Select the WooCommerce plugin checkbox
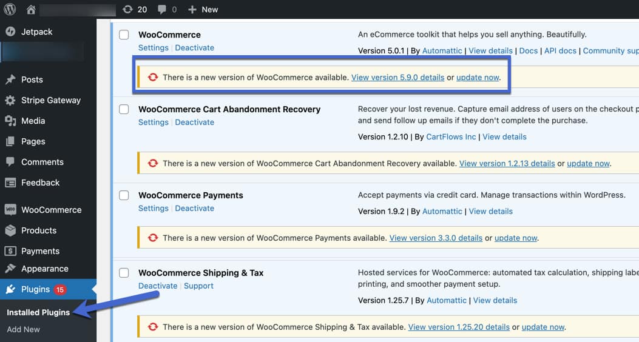 (124, 35)
